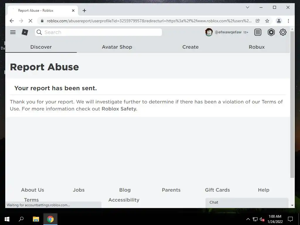Open the Windows Start menu
This screenshot has width=300, height=225.
pos(7,219)
